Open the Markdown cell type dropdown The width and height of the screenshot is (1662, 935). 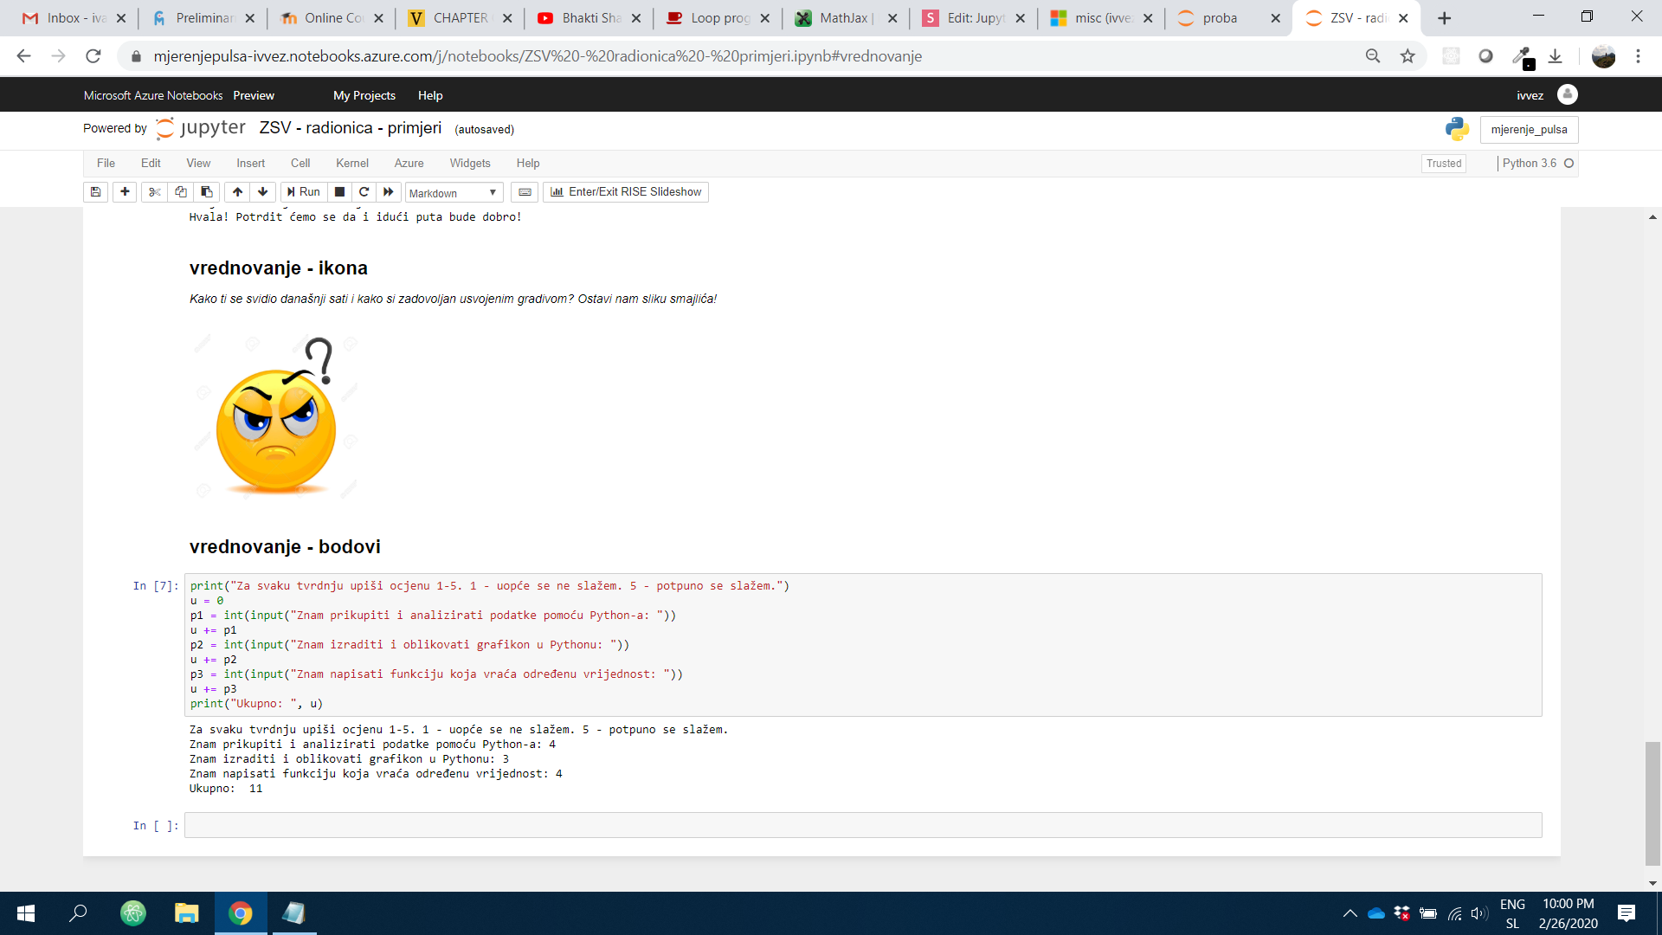454,193
